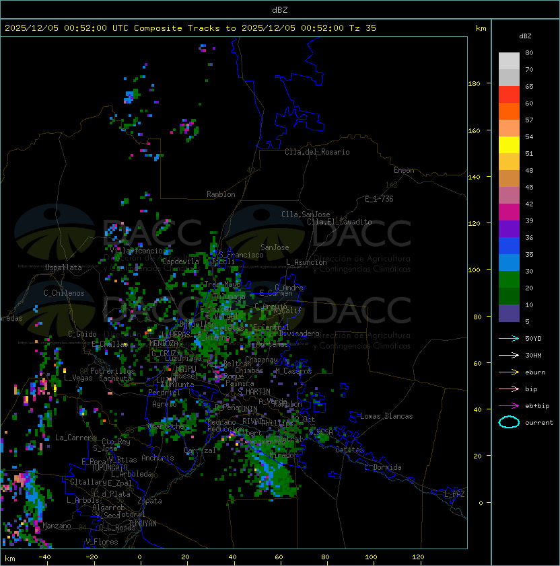Click the 'Cacheuta' map label
The image size is (560, 566).
pyautogui.click(x=115, y=378)
